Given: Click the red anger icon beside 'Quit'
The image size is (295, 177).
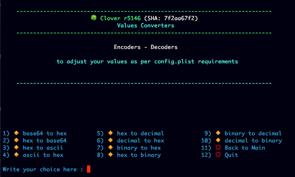Looking at the screenshot, I should click(x=218, y=154).
